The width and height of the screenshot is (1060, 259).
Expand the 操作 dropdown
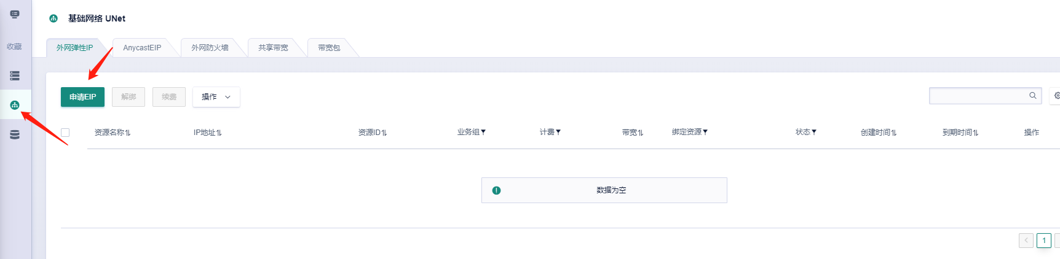point(216,97)
